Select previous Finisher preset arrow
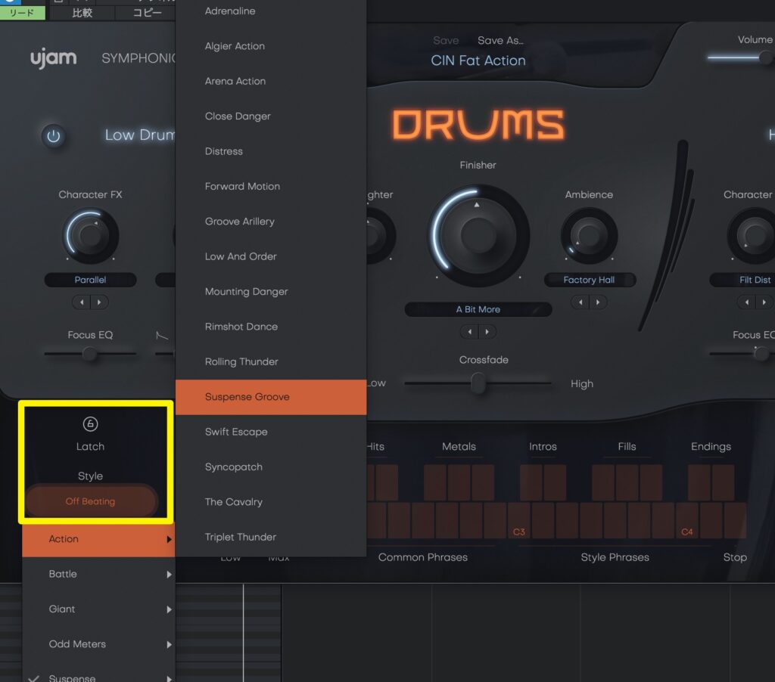775x682 pixels. (469, 332)
